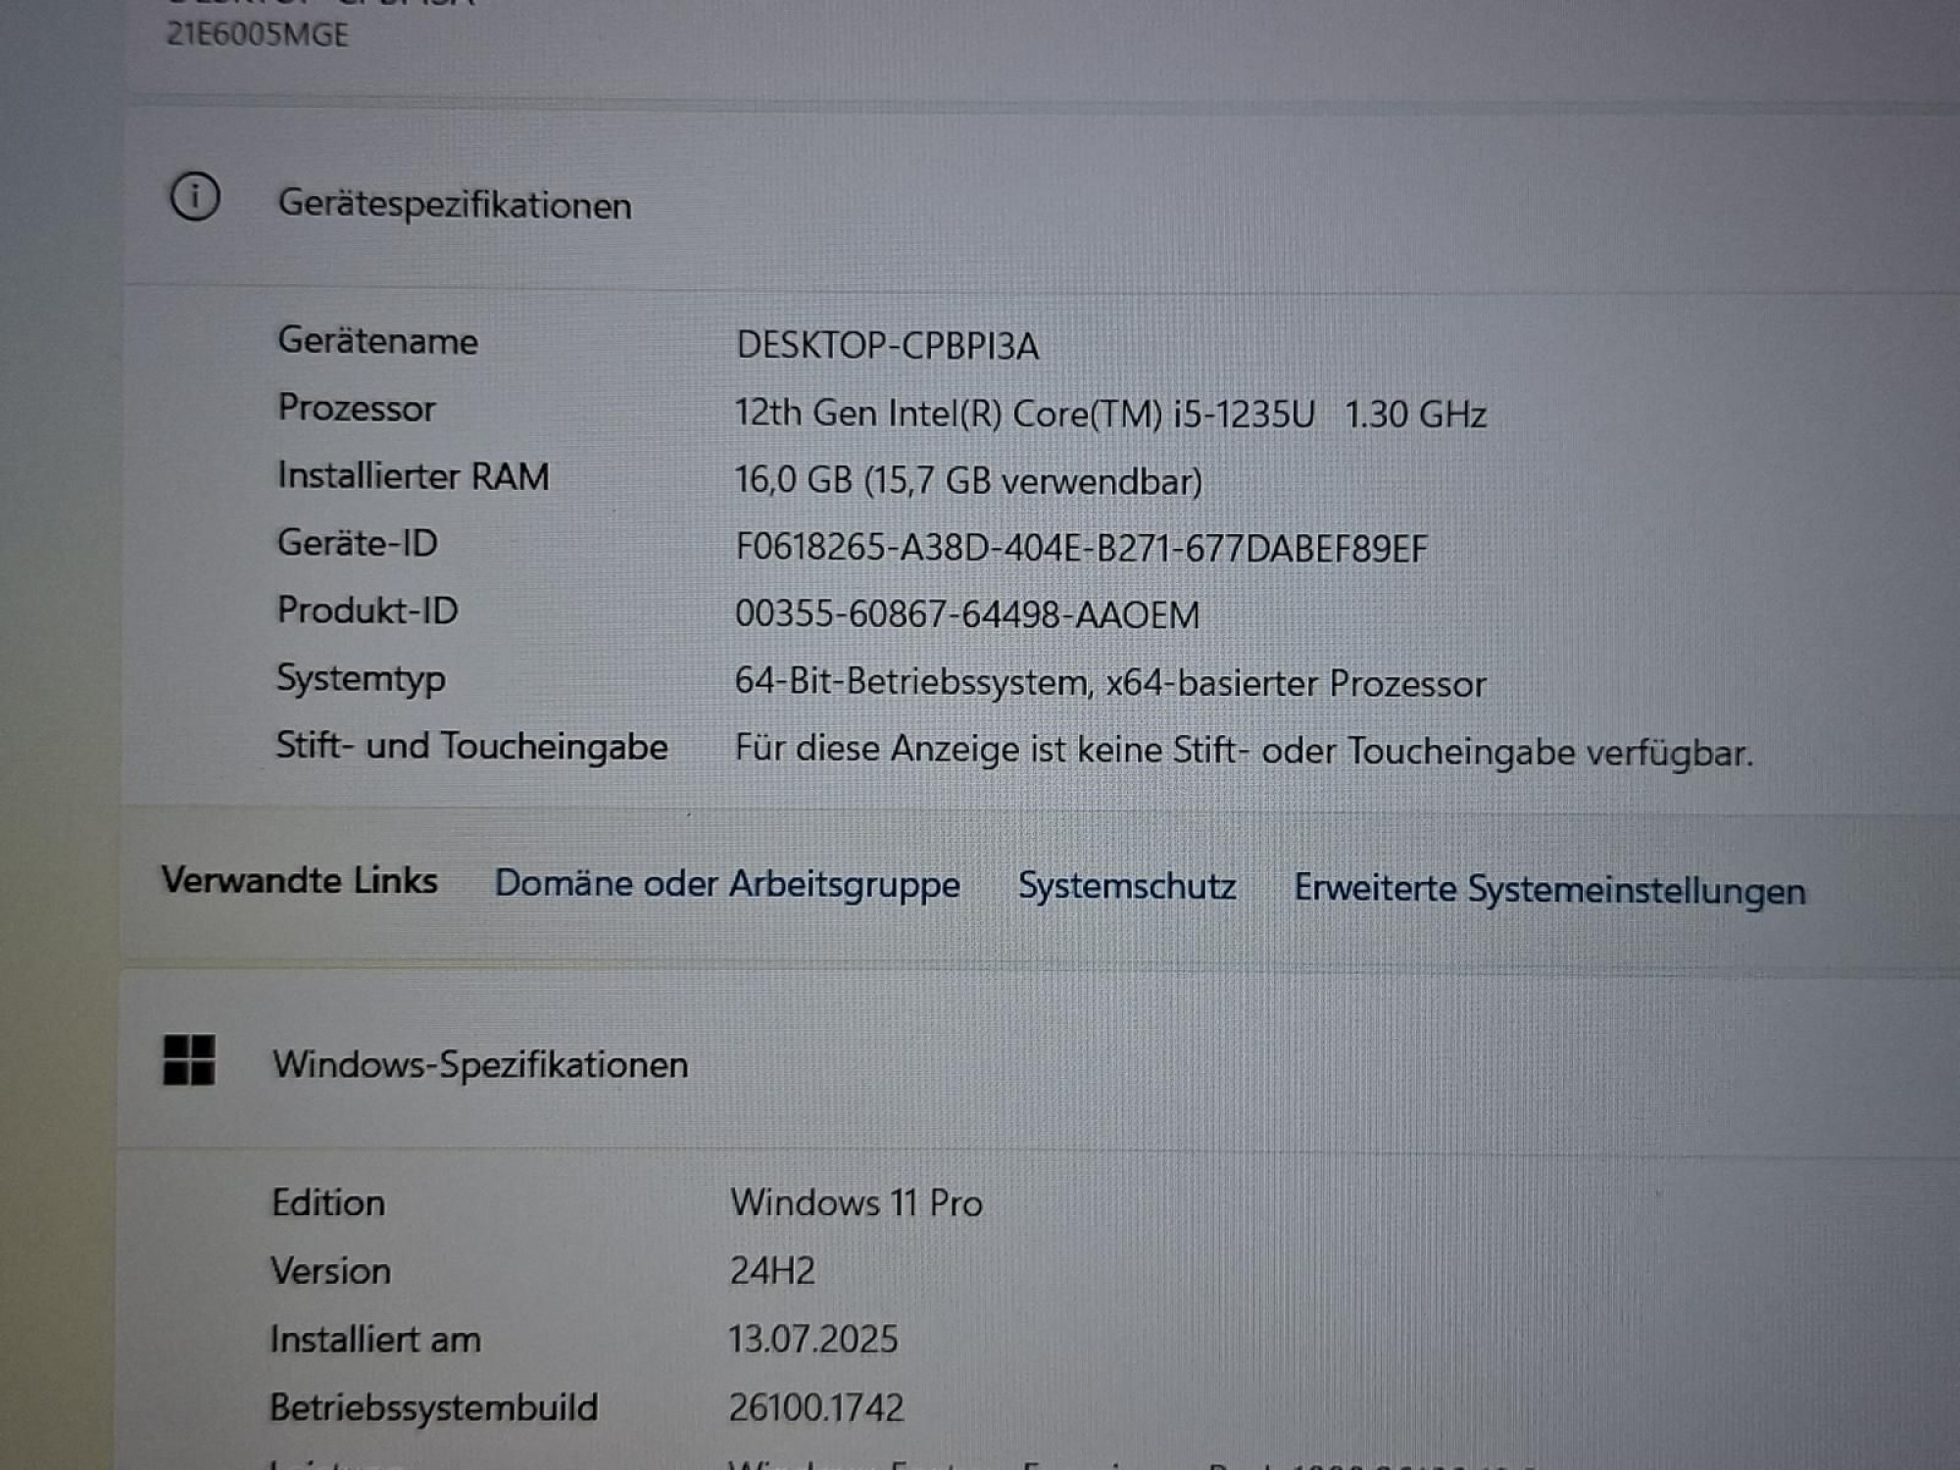
Task: Click the Geräte-ID label
Action: pyautogui.click(x=358, y=542)
